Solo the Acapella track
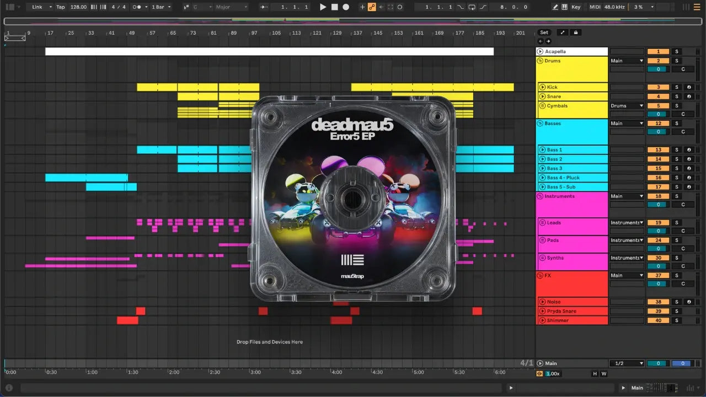Viewport: 706px width, 397px height. pyautogui.click(x=677, y=52)
